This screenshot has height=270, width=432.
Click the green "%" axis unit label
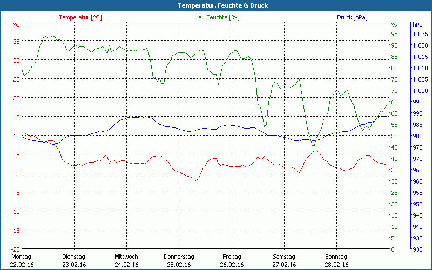coord(394,25)
